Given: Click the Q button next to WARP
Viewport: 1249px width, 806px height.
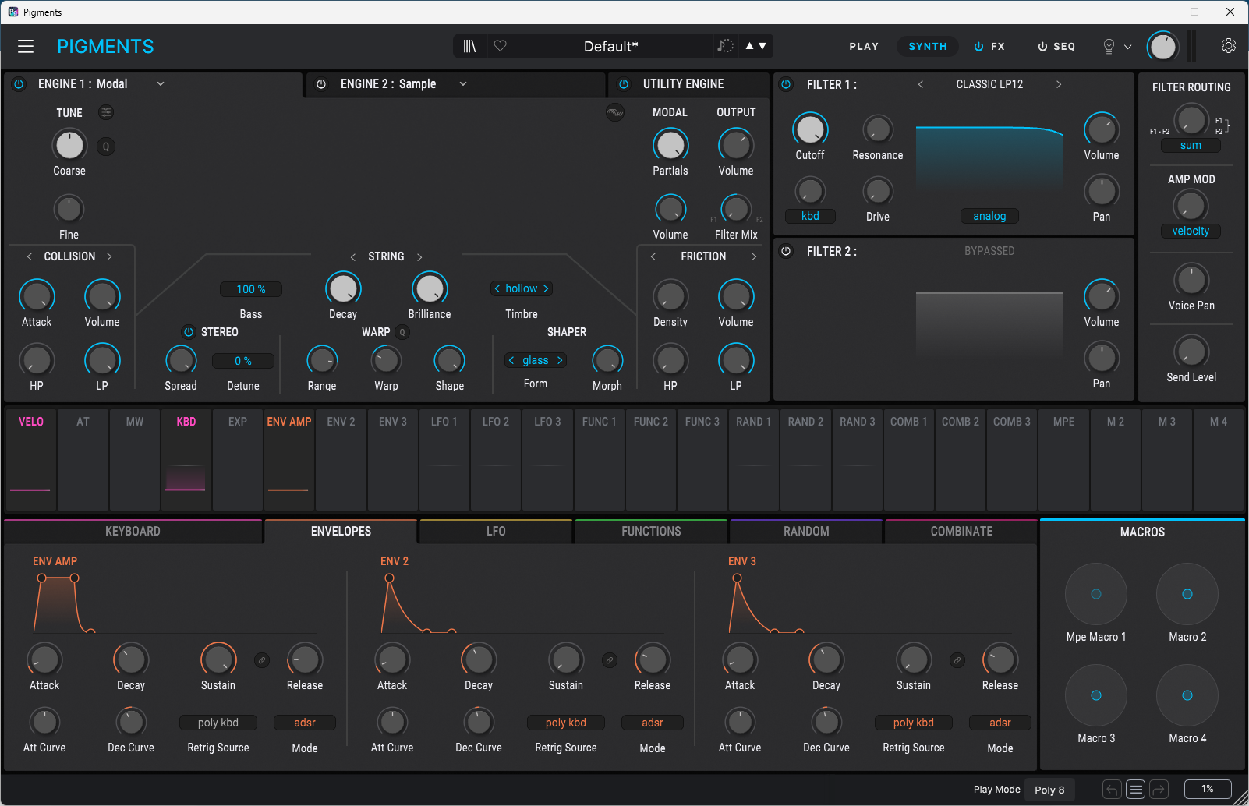Looking at the screenshot, I should (402, 332).
